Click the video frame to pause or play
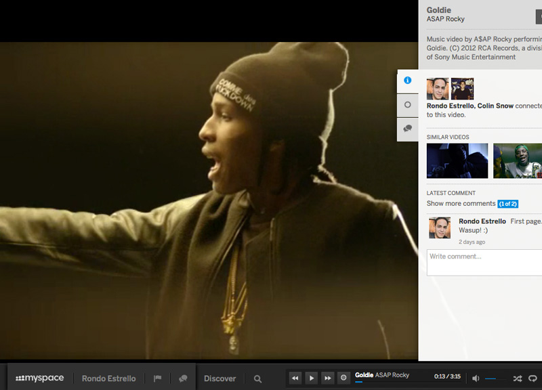 point(209,200)
